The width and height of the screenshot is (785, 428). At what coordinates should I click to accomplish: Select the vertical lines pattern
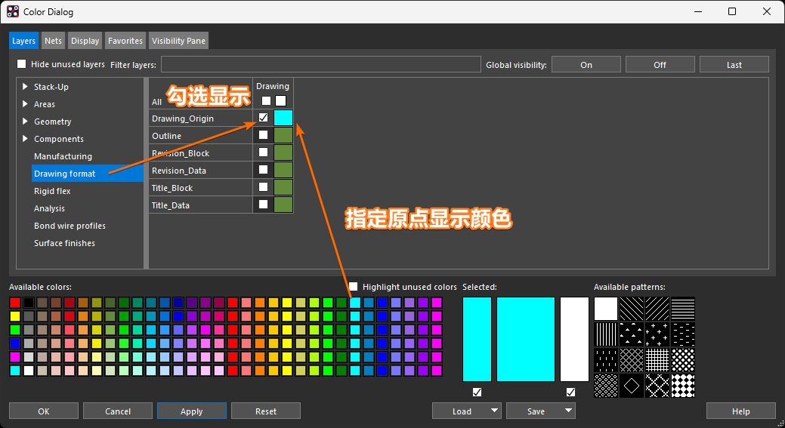[x=606, y=334]
